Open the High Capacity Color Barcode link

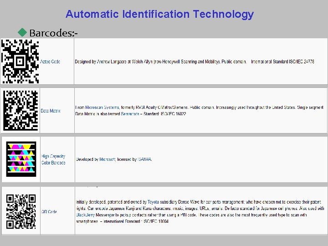pos(53,159)
